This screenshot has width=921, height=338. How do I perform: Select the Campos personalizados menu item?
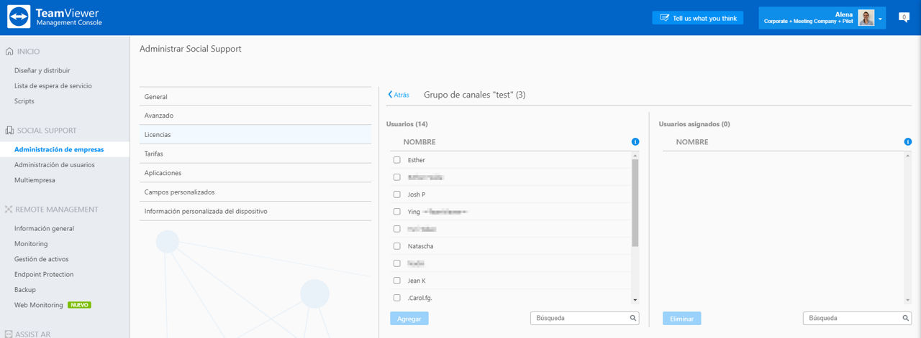(x=255, y=192)
